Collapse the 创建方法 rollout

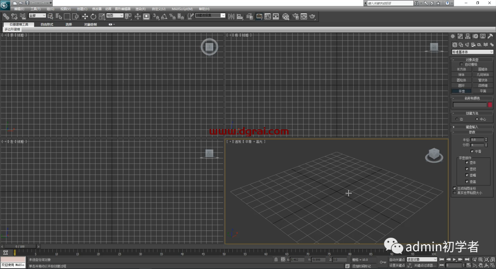pyautogui.click(x=472, y=113)
